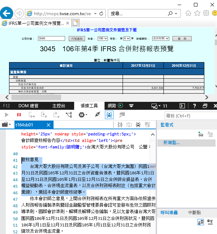Image resolution: width=217 pixels, height=234 pixels.
Task: Click the line number 41 gutter
Action: click(x=15, y=160)
